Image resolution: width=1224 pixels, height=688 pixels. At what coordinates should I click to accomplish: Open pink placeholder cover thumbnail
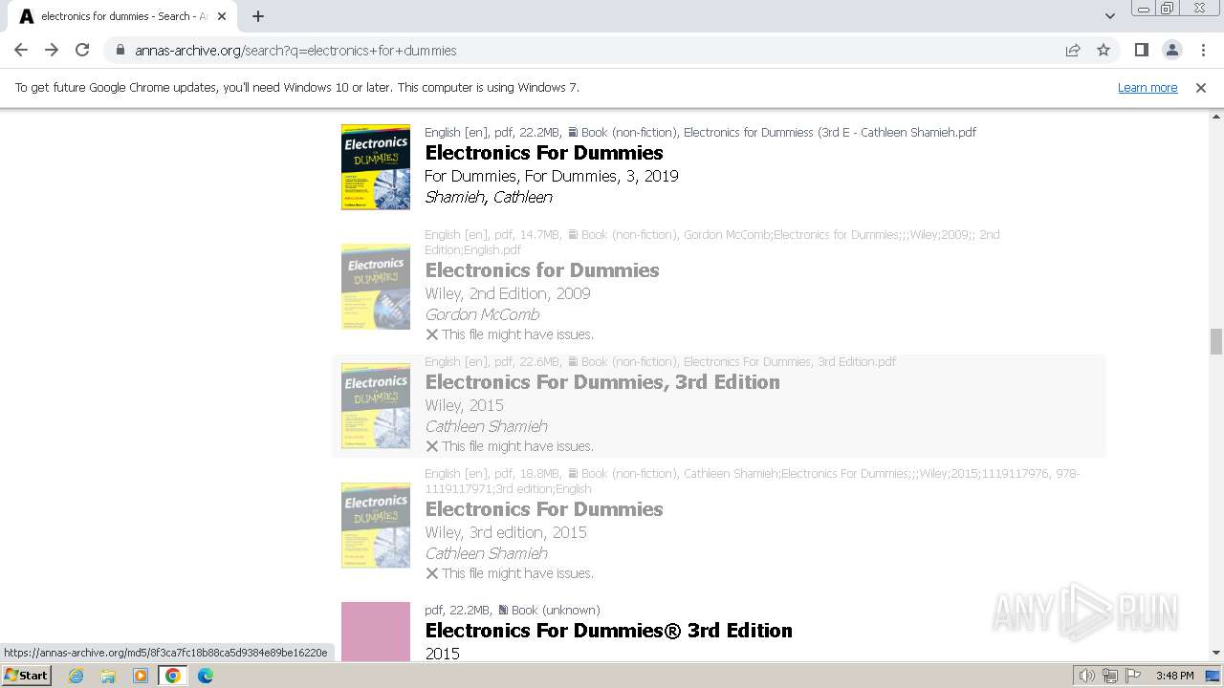376,632
